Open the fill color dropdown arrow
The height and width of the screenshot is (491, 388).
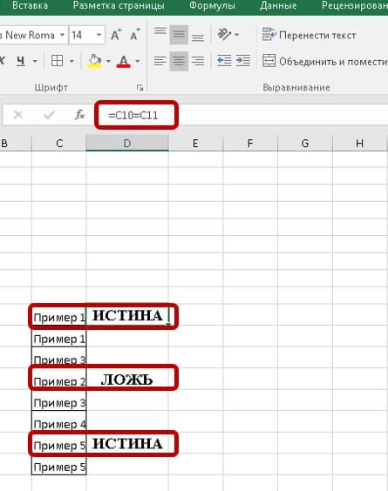point(108,61)
